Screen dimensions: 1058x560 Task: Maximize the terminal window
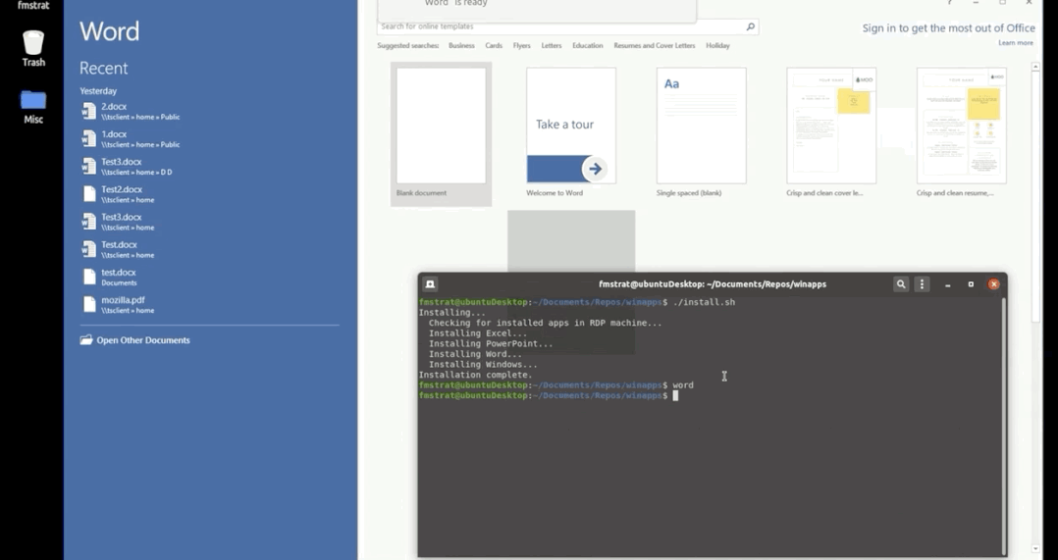click(971, 284)
